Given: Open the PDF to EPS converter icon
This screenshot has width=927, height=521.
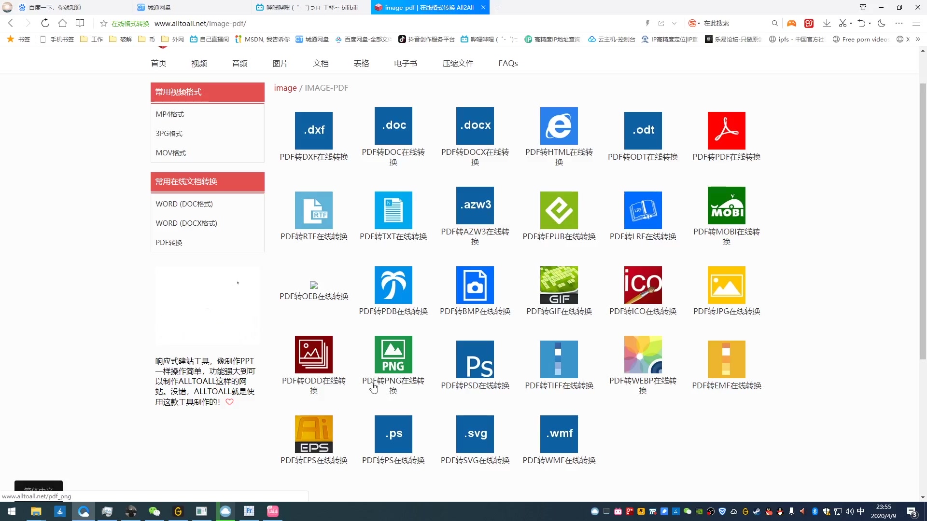Looking at the screenshot, I should (x=314, y=434).
